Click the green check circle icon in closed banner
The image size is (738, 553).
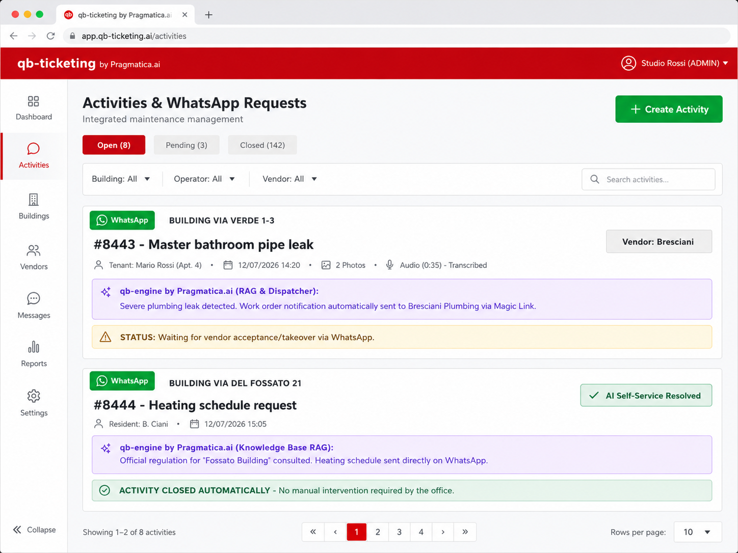[x=104, y=490]
